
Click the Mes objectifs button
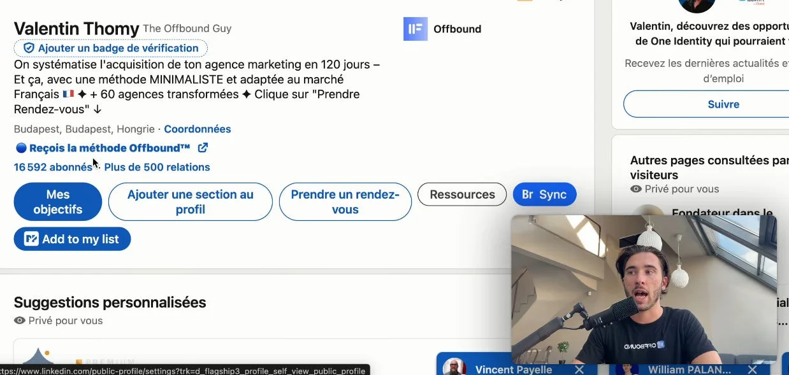[x=58, y=202]
